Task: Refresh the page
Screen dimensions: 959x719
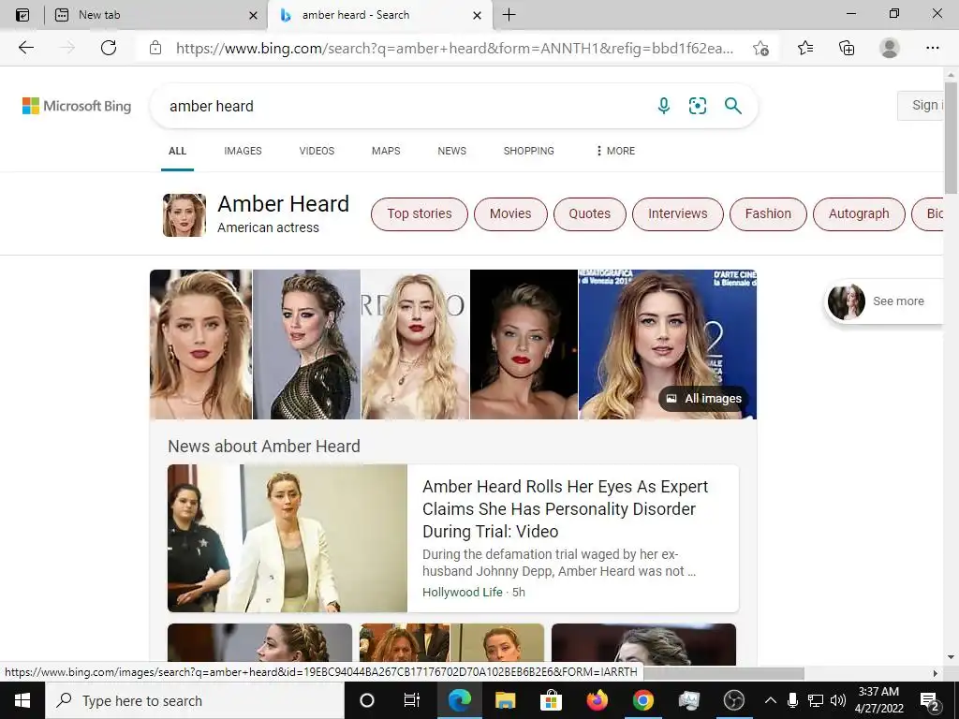Action: [x=109, y=48]
